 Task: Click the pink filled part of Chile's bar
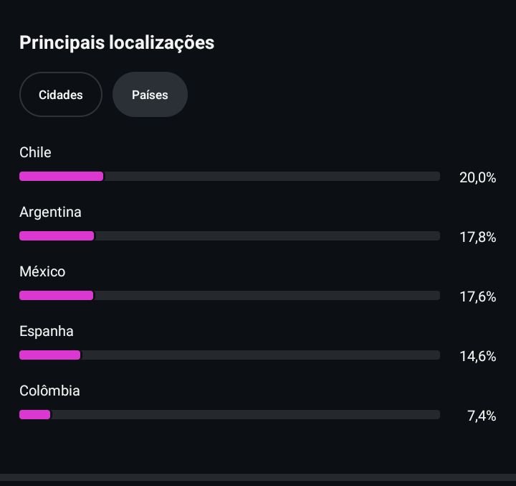(x=61, y=177)
